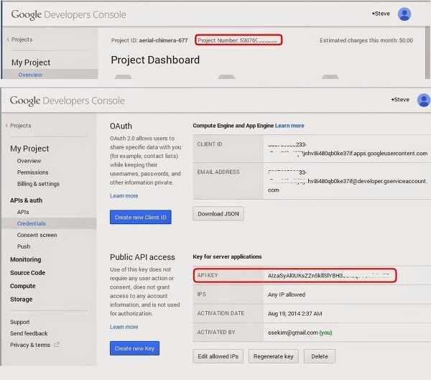Viewport: 431px width, 380px height.
Task: Click the Google Developers Console logo in top window
Action: point(68,14)
